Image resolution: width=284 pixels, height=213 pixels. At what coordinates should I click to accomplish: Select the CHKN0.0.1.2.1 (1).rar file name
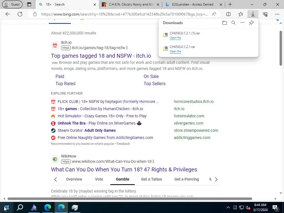click(185, 33)
